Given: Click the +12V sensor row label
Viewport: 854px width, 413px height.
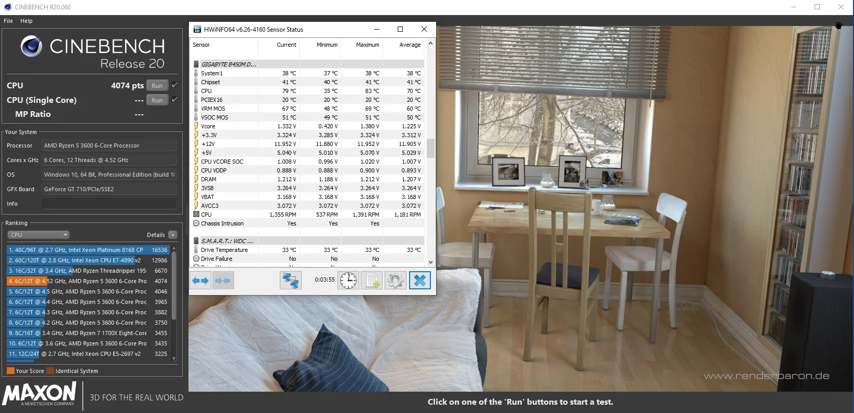Looking at the screenshot, I should point(208,144).
